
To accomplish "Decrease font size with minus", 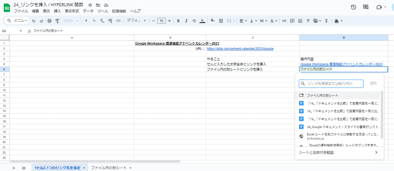I will [153, 21].
